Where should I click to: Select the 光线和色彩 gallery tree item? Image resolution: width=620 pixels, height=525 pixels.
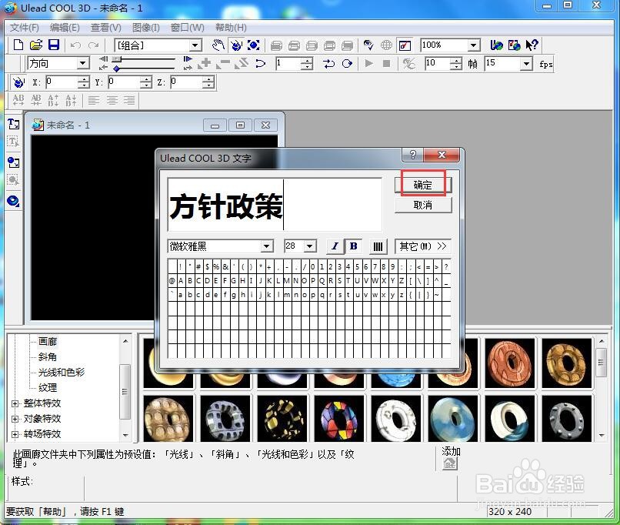click(62, 372)
